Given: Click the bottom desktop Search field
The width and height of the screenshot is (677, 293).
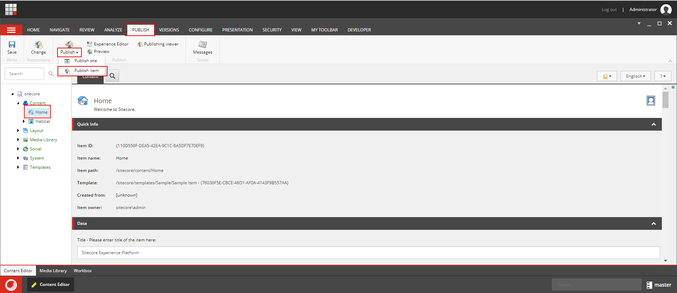Looking at the screenshot, I should tap(597, 285).
